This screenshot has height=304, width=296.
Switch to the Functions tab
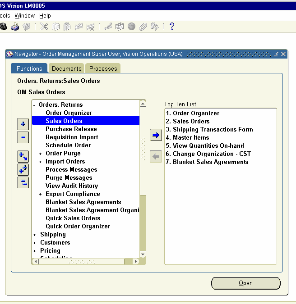click(29, 68)
